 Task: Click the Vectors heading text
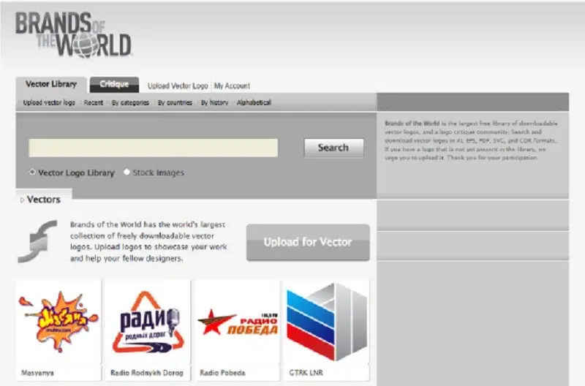coord(44,200)
